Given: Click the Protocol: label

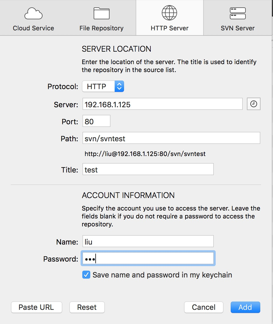Looking at the screenshot, I should coord(63,87).
